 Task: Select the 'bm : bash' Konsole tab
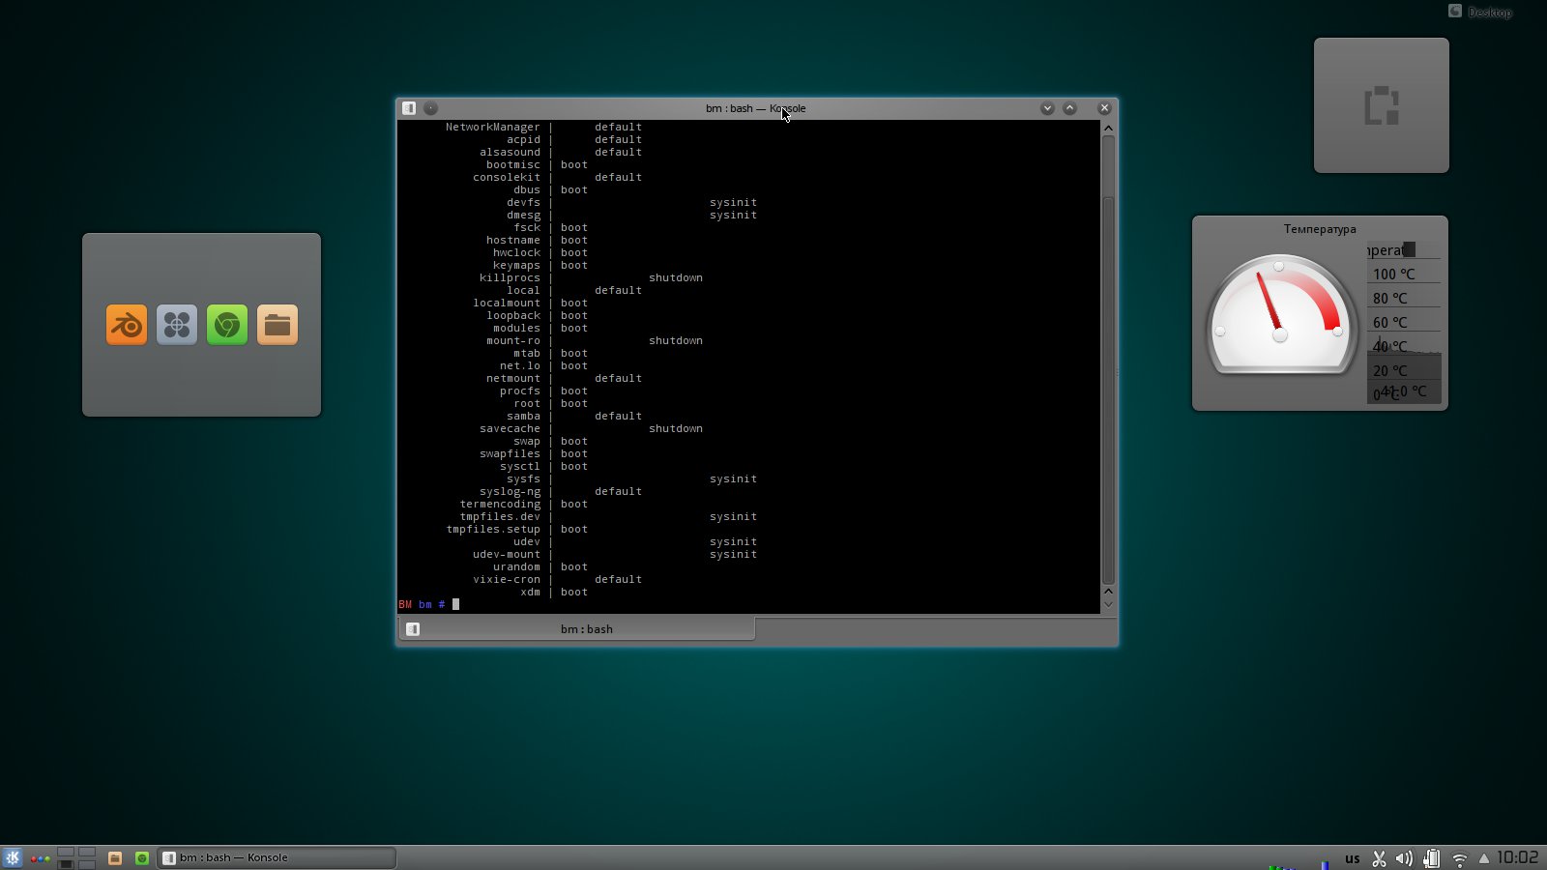pos(576,628)
